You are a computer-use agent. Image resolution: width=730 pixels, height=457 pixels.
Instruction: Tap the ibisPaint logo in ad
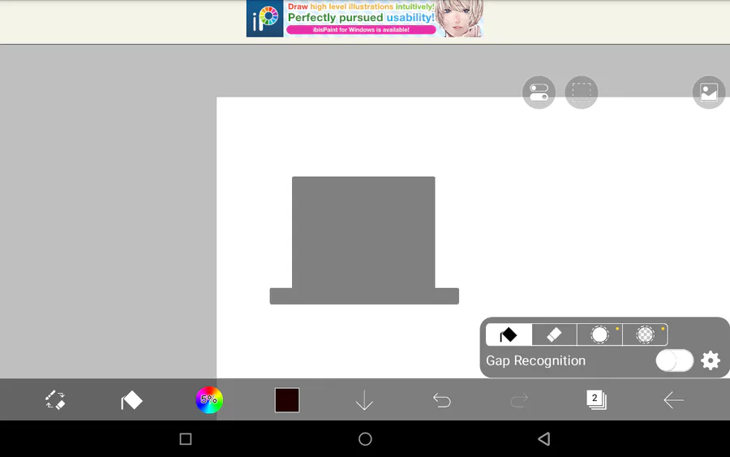click(264, 19)
